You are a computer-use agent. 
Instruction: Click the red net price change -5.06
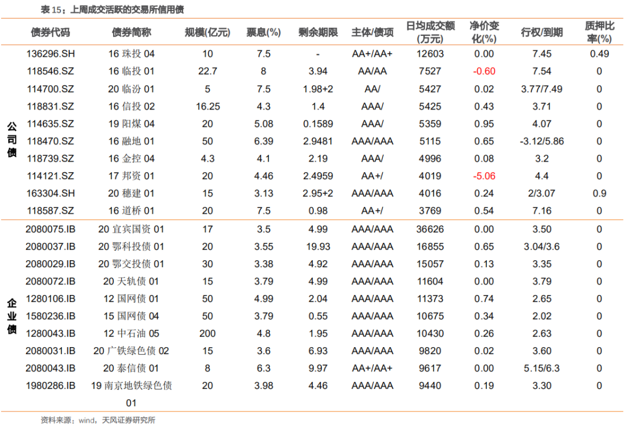[x=484, y=176]
